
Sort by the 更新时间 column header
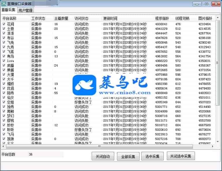pyautogui.click(x=110, y=18)
